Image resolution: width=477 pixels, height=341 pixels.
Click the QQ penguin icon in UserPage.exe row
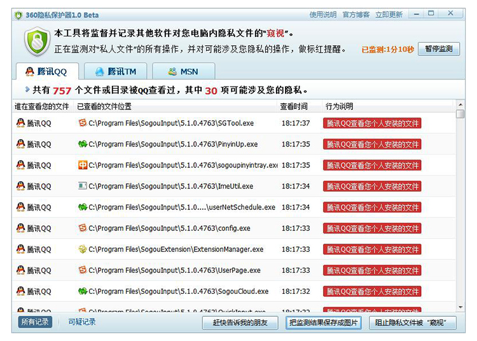[21, 270]
